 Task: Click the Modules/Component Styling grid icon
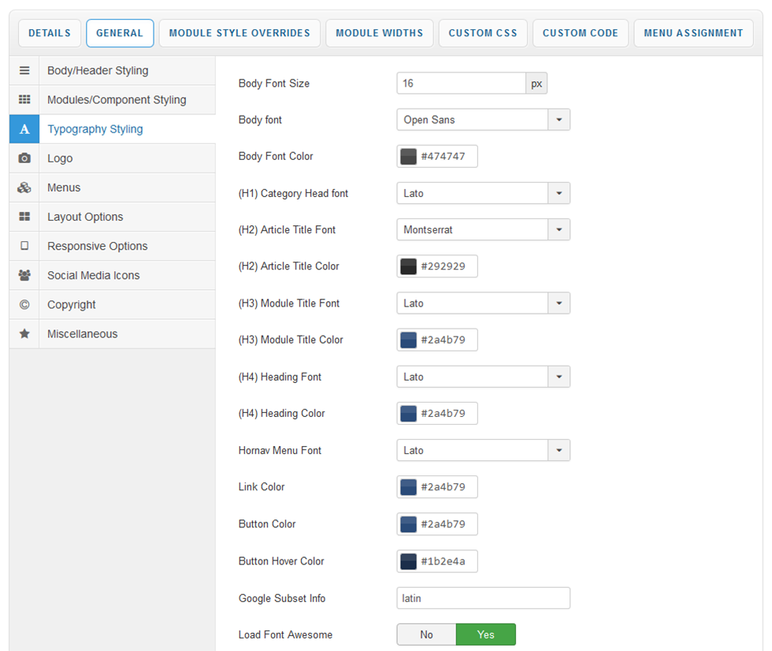(x=24, y=99)
